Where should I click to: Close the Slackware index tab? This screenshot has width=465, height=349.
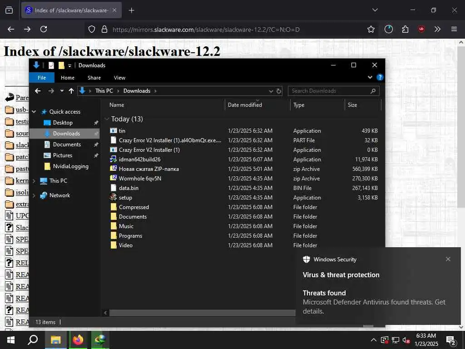[114, 10]
